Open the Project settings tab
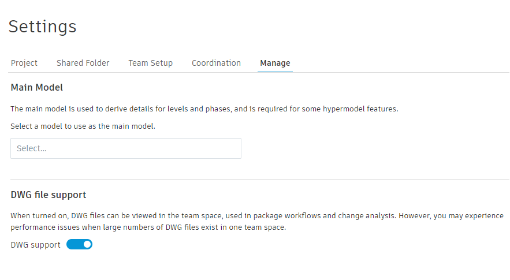The width and height of the screenshot is (510, 280). click(x=24, y=63)
